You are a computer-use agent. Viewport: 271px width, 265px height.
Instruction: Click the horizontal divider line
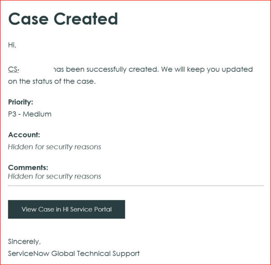tap(135, 185)
